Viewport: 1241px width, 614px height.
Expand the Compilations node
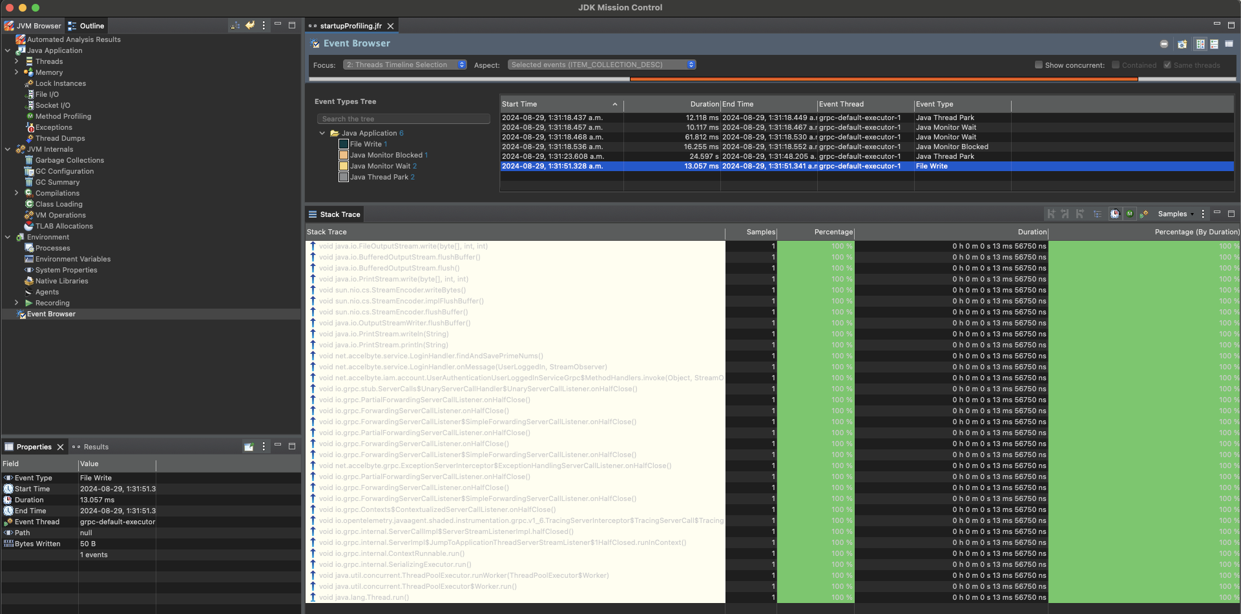click(x=17, y=193)
